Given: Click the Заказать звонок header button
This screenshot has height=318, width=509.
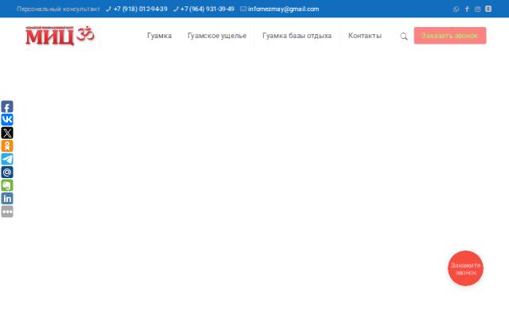Looking at the screenshot, I should tap(449, 36).
